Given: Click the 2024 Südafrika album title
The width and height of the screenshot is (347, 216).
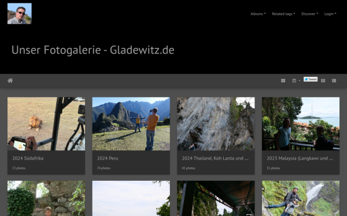Looking at the screenshot, I should pyautogui.click(x=28, y=158).
